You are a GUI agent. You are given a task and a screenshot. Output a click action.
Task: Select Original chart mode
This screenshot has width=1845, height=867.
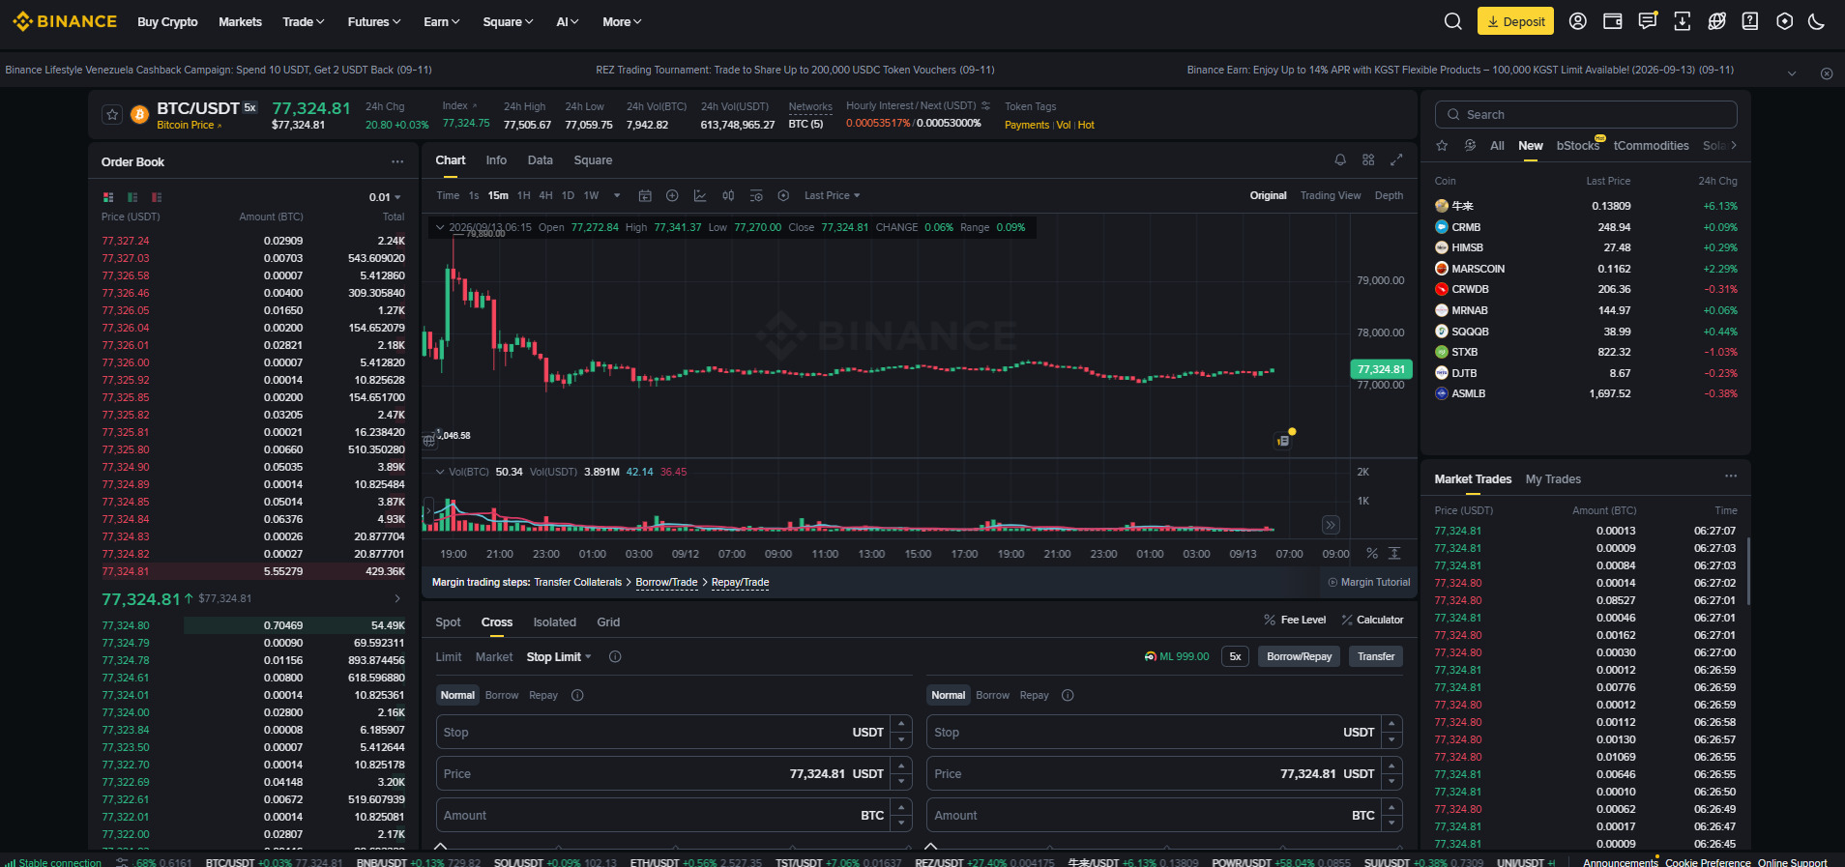1268,195
